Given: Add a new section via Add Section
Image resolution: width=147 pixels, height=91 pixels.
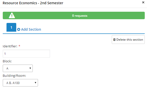Looking at the screenshot, I should click(29, 29).
